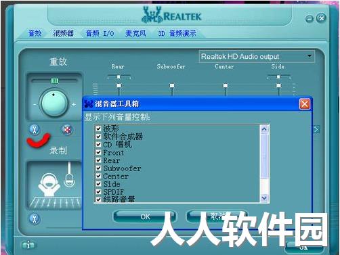The image size is (340, 255).
Task: Click the playback mute-all icon
Action: [x=67, y=130]
